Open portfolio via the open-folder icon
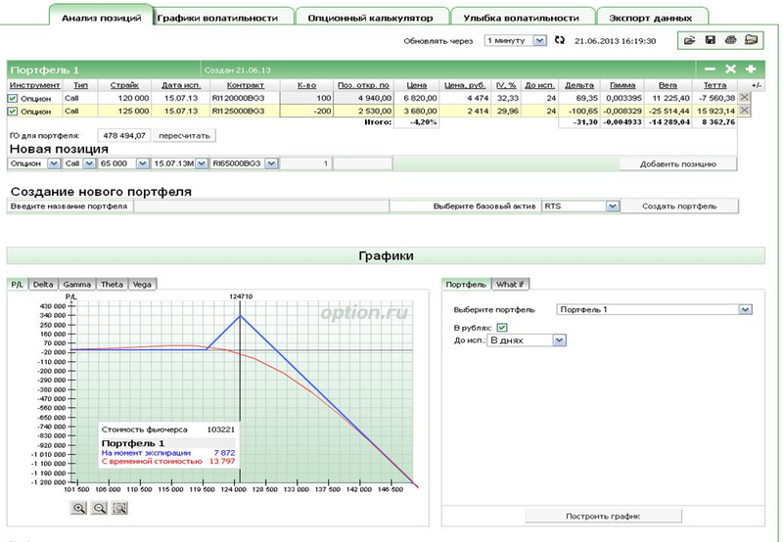This screenshot has height=542, width=783. pyautogui.click(x=689, y=40)
